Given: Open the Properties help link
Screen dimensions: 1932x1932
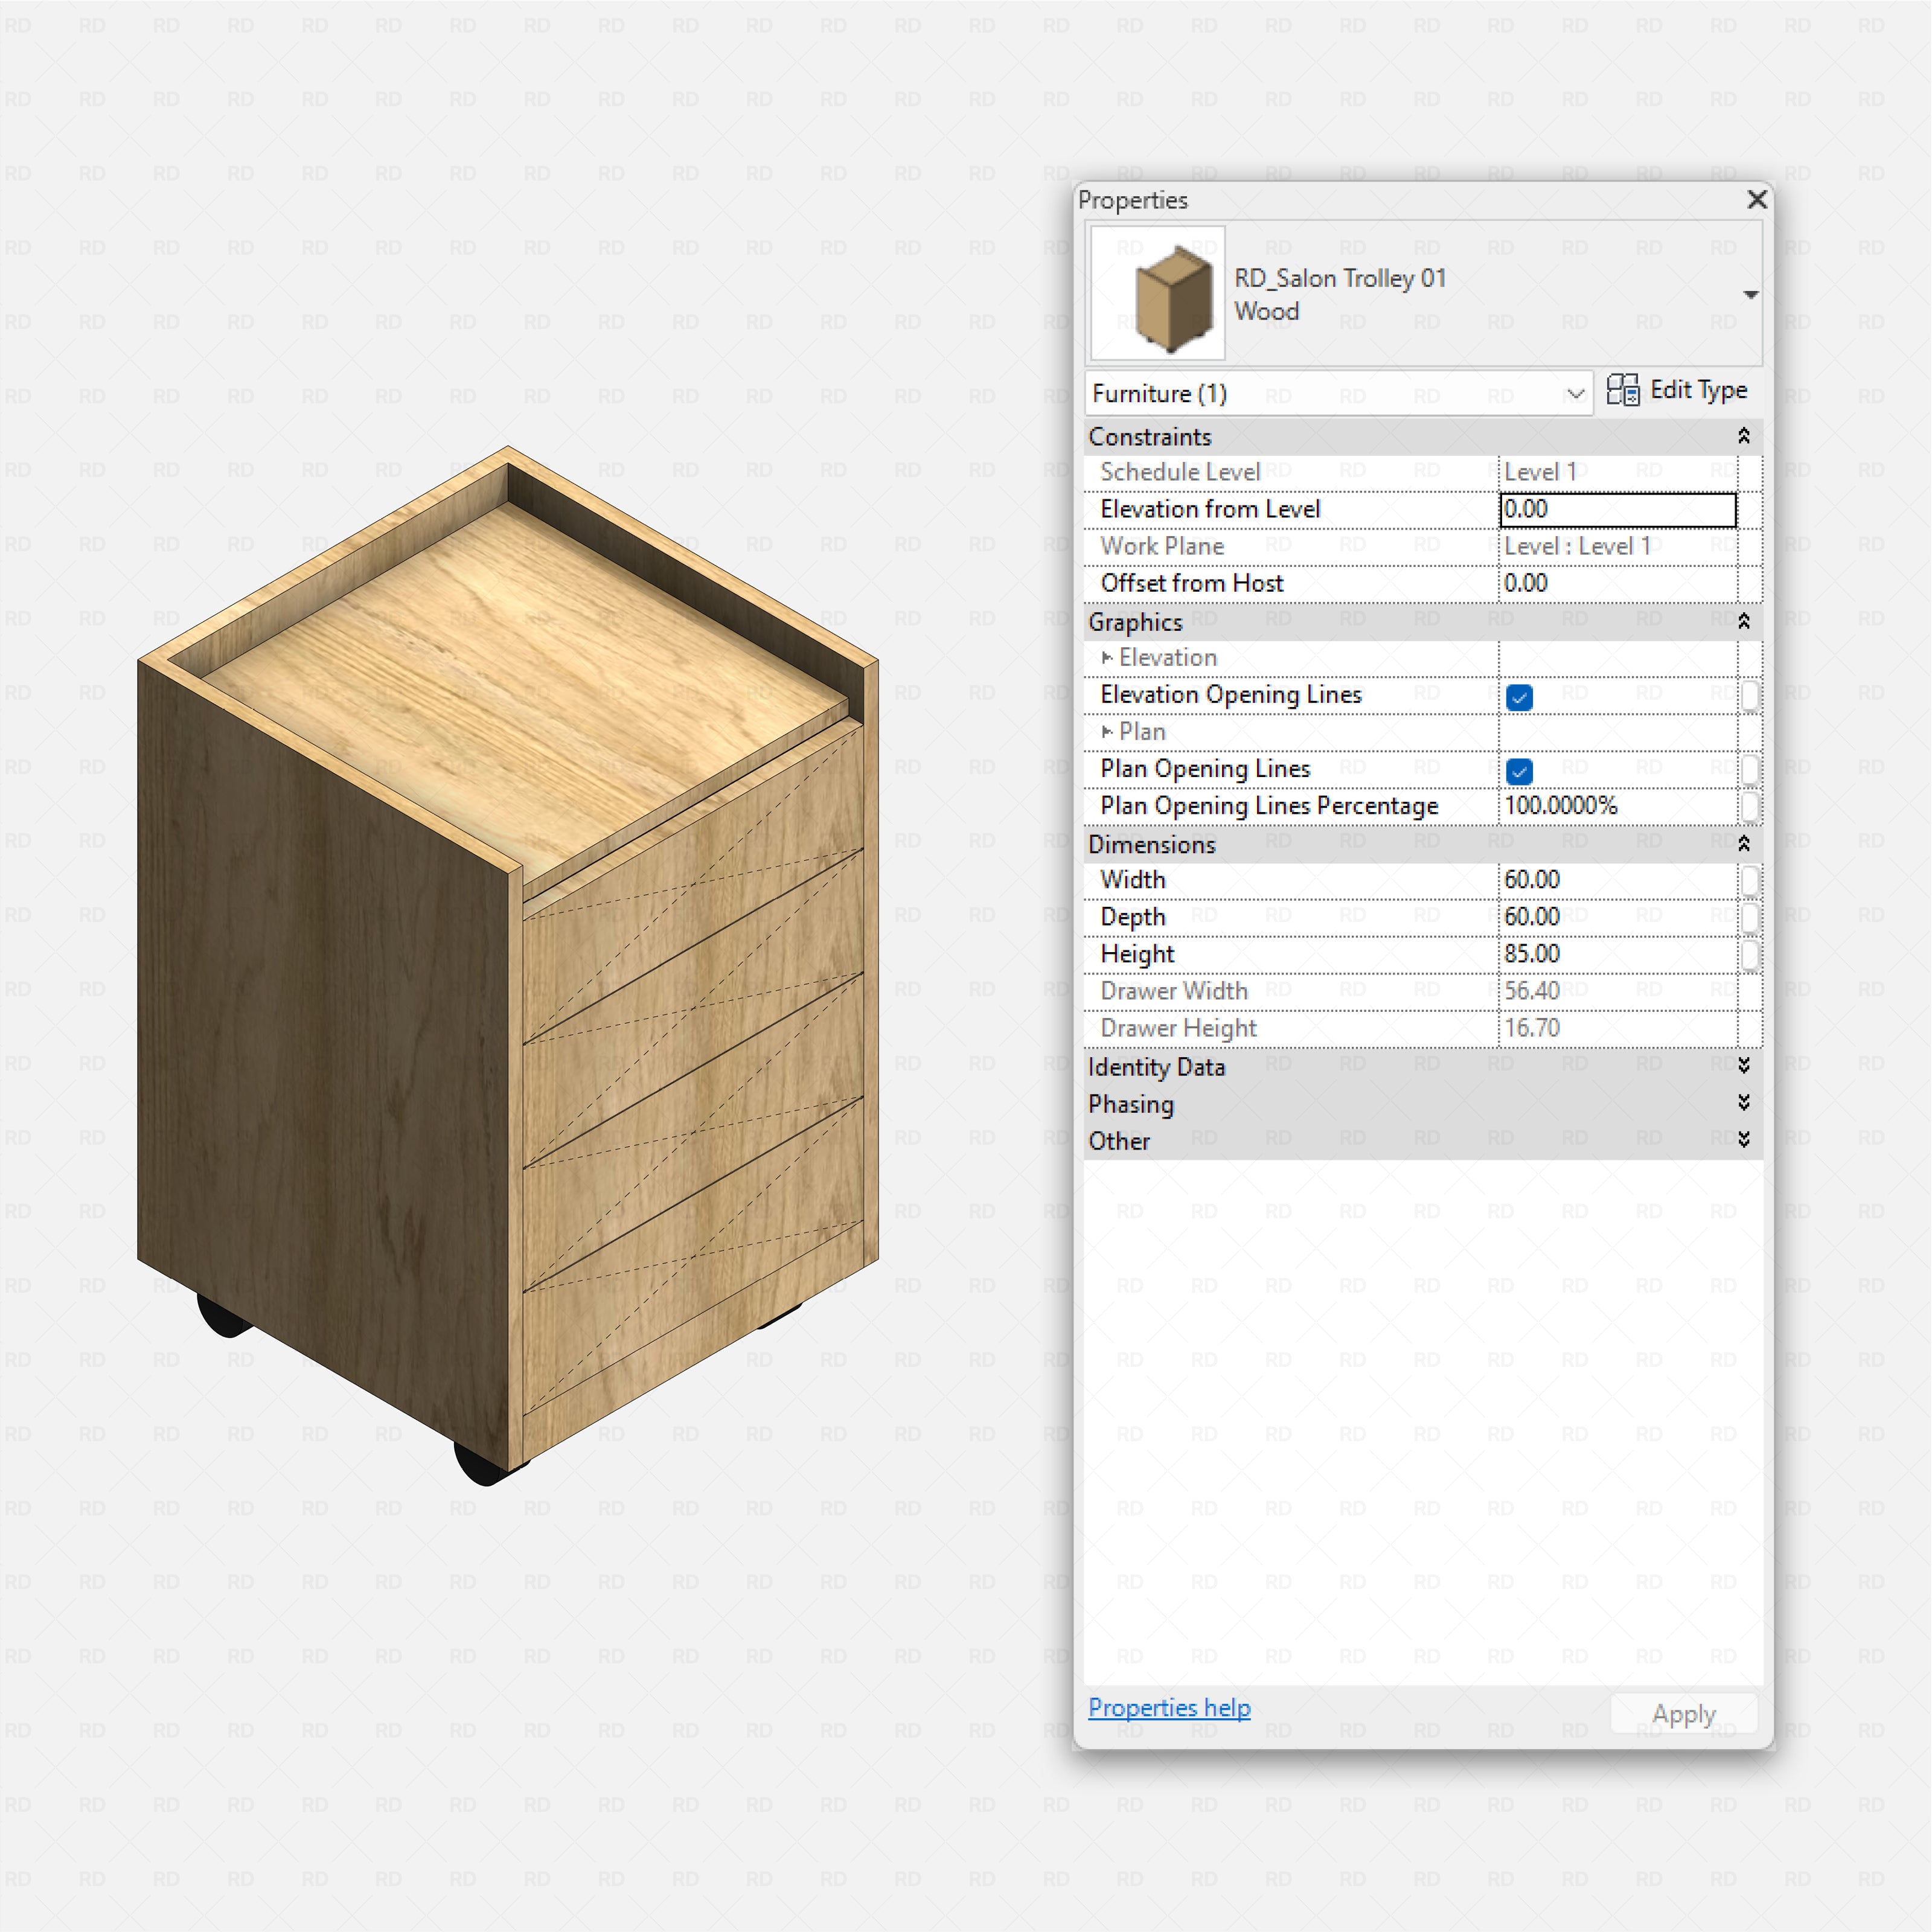Looking at the screenshot, I should 1169,1709.
